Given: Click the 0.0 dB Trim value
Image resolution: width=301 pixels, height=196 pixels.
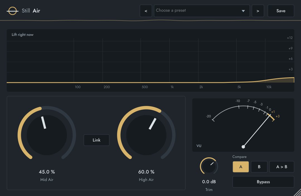Looking at the screenshot, I should point(209,182).
